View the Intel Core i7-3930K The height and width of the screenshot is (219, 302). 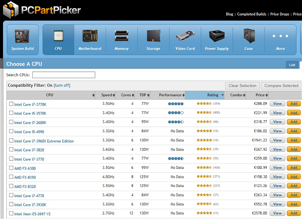click(x=277, y=204)
